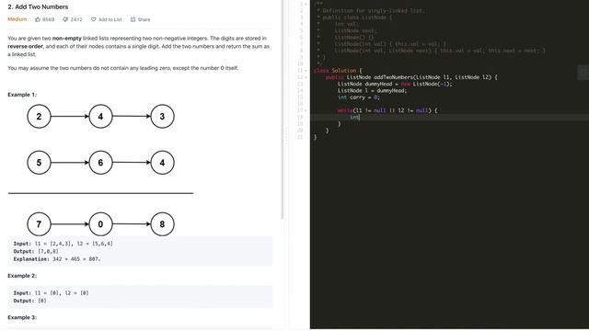Click the bold 'reverse order' text
Viewport: 589px width, 331px height.
(25, 47)
